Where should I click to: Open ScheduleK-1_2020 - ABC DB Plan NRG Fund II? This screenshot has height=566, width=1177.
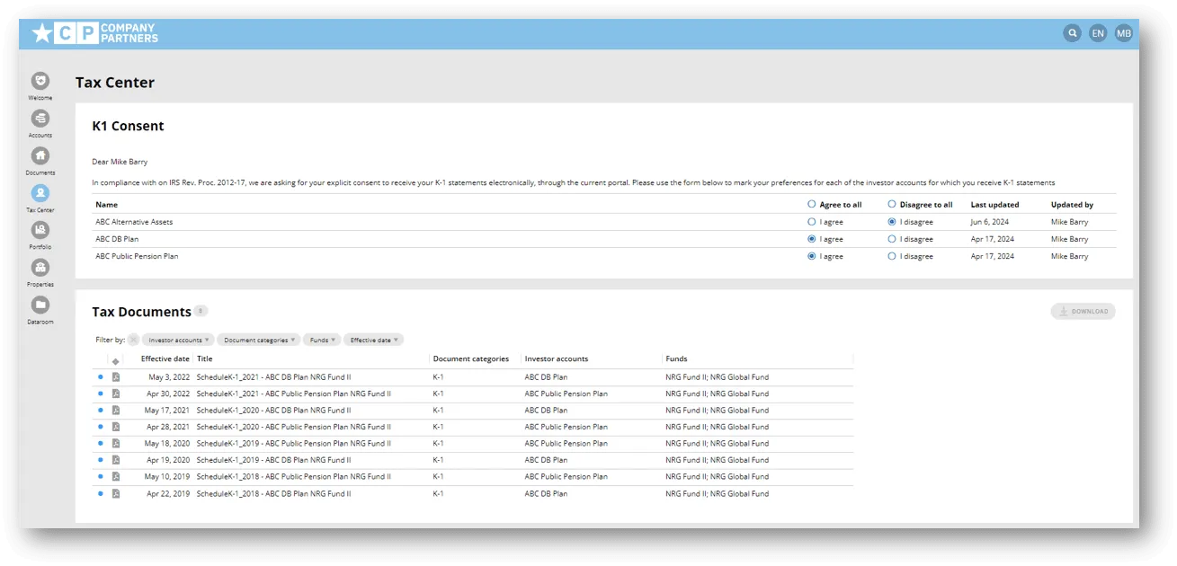[273, 410]
